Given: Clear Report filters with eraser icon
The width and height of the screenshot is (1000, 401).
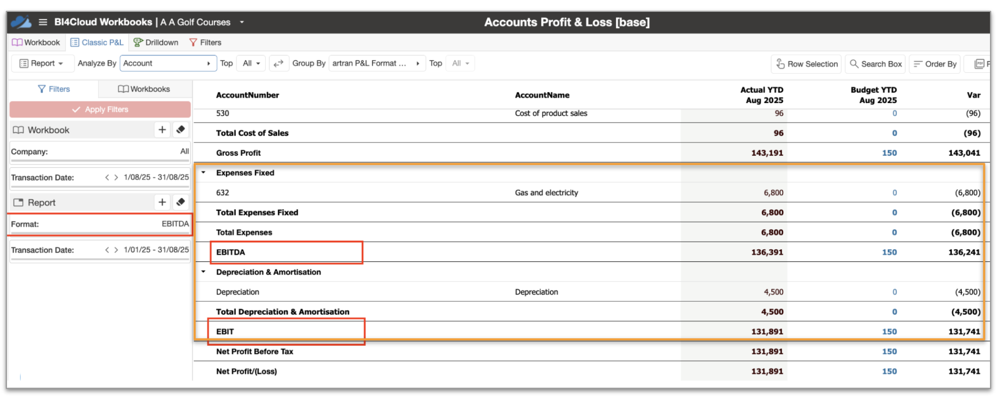Looking at the screenshot, I should pyautogui.click(x=181, y=203).
